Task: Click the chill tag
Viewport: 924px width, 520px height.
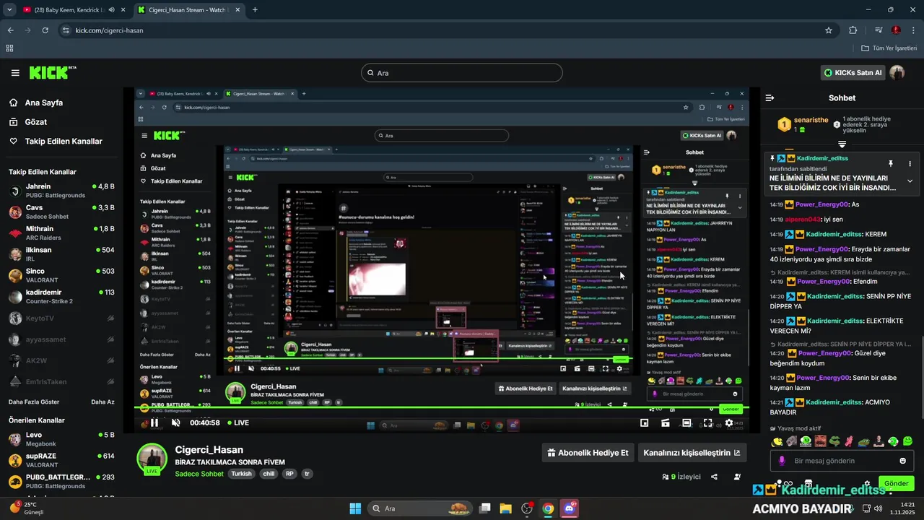Action: pos(269,474)
